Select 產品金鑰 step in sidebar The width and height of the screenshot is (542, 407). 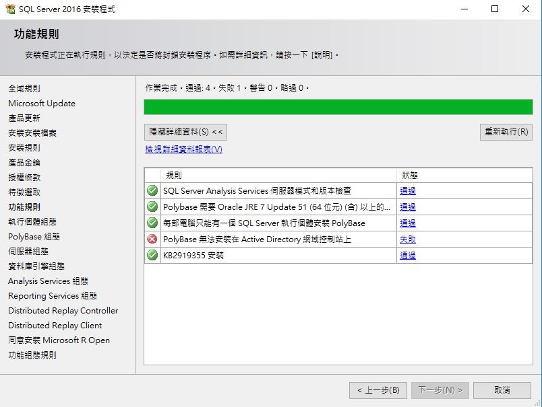24,163
